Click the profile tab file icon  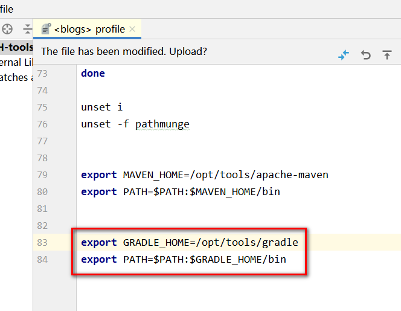click(45, 28)
